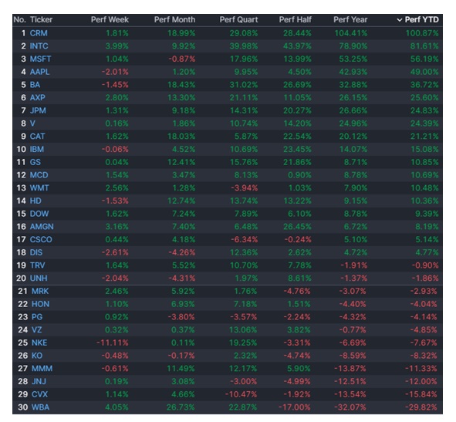This screenshot has width=456, height=422.
Task: Click the No. column header
Action: coord(19,20)
